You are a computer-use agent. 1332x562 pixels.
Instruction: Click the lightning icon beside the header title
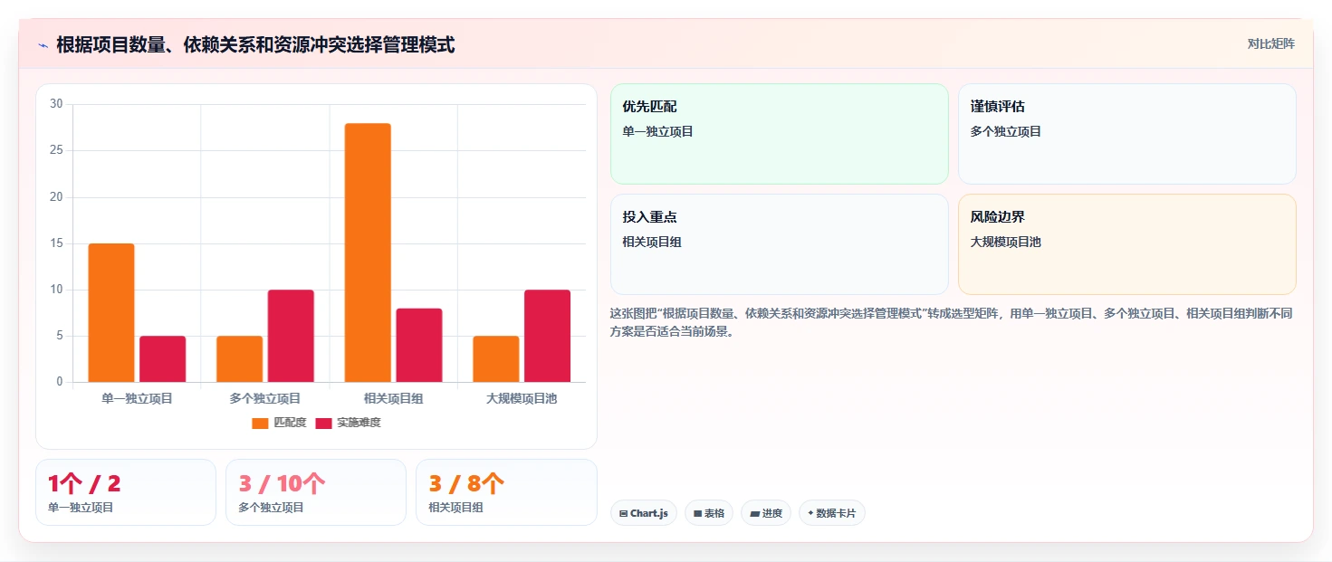43,44
